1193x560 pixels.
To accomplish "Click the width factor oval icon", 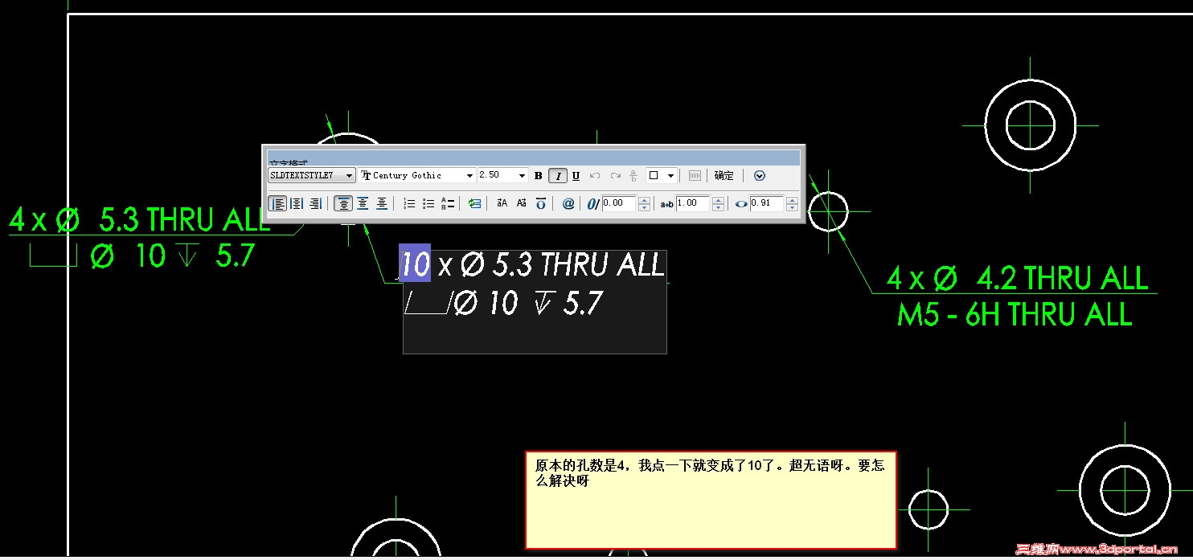I will (741, 204).
